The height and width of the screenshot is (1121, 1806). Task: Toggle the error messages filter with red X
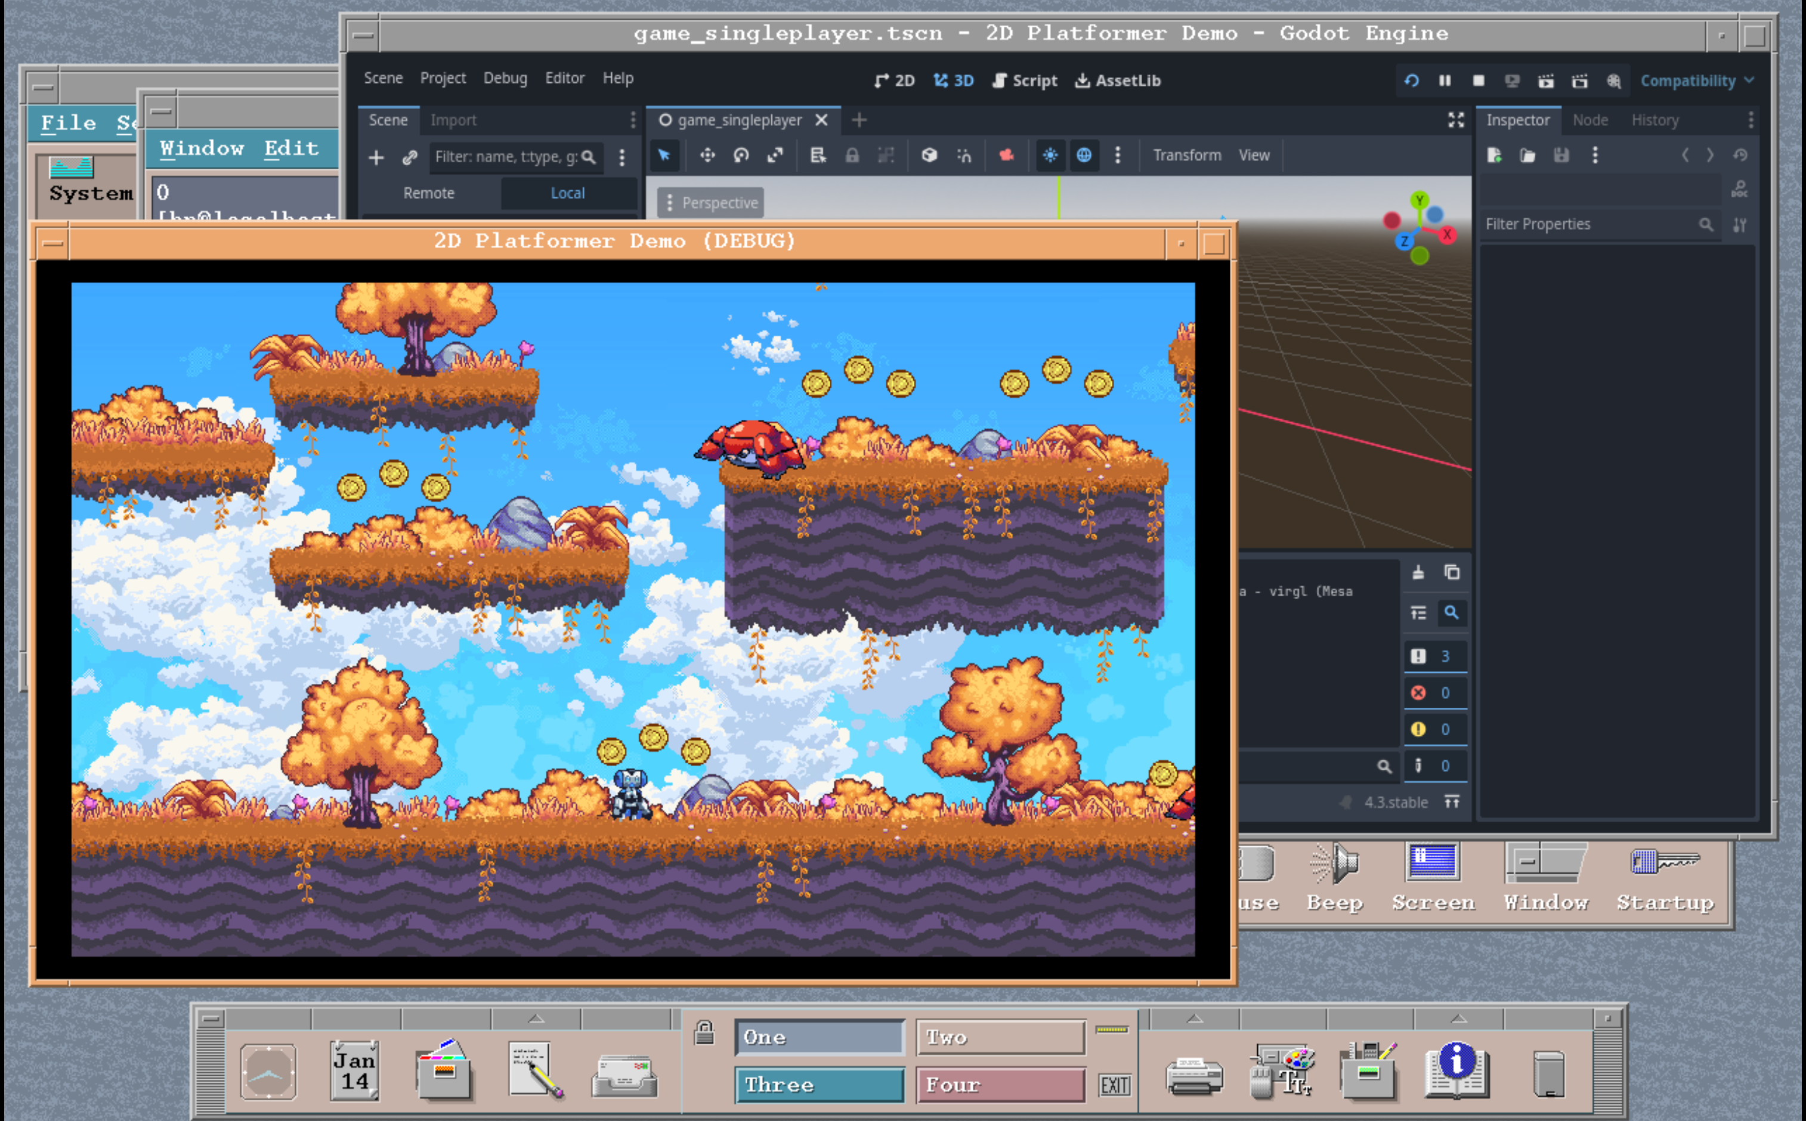1435,692
